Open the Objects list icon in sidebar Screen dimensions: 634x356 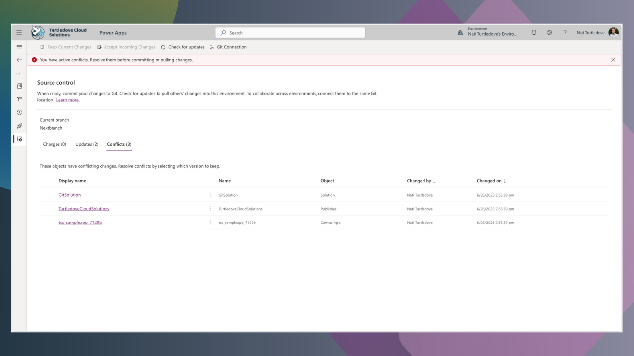(19, 99)
